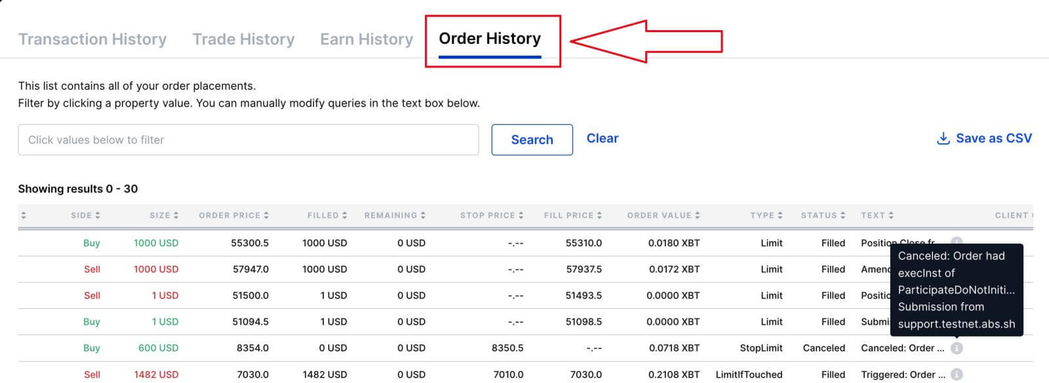Focus the filter query text box
This screenshot has width=1049, height=383.
(248, 140)
